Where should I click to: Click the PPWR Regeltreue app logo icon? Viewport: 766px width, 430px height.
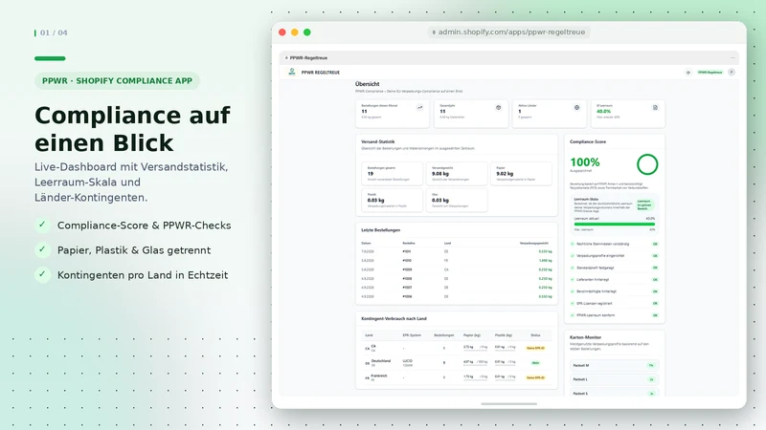point(292,72)
